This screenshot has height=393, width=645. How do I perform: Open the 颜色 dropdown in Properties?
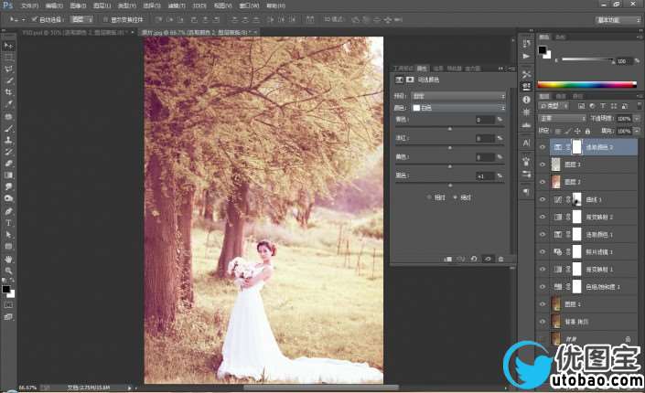(x=459, y=108)
